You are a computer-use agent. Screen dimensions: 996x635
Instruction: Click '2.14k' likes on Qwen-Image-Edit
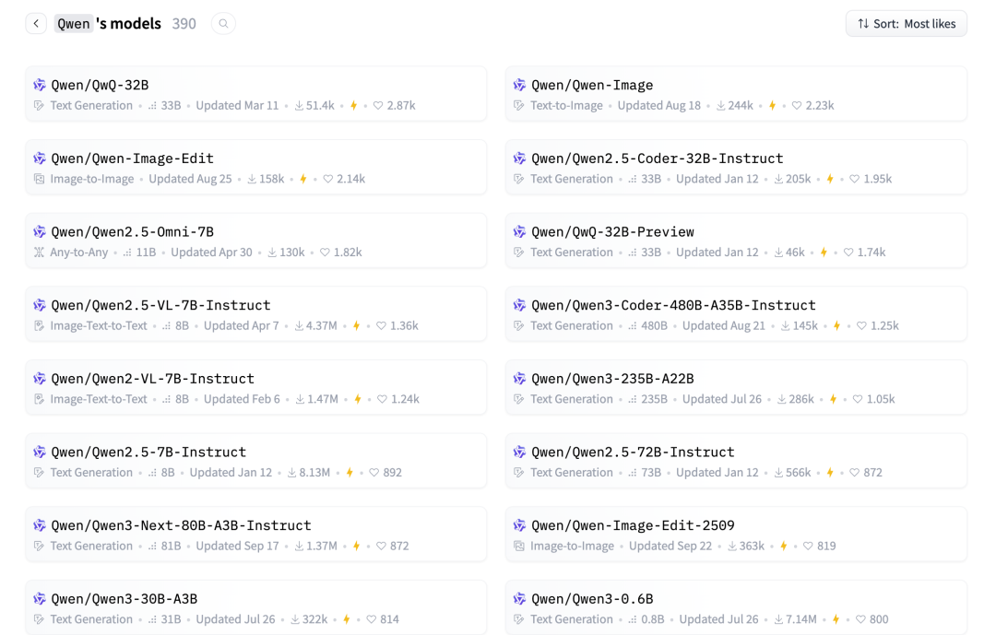tap(350, 179)
